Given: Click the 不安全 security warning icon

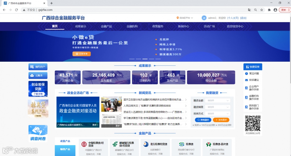Looking at the screenshot, I should (24, 10).
